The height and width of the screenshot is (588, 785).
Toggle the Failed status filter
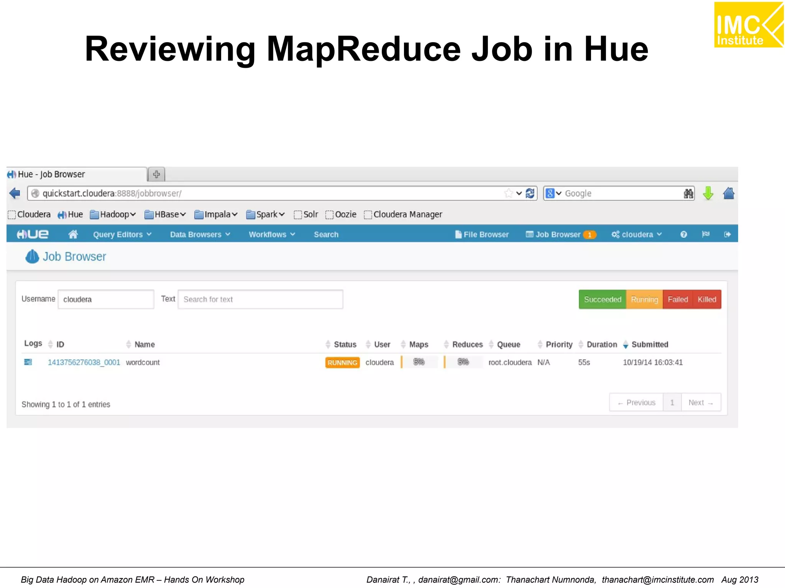click(678, 299)
